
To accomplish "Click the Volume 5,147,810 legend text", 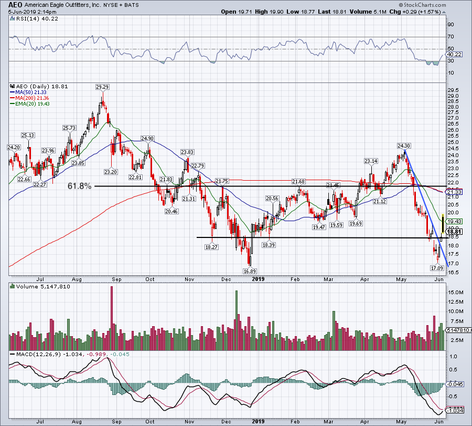I will click(43, 286).
